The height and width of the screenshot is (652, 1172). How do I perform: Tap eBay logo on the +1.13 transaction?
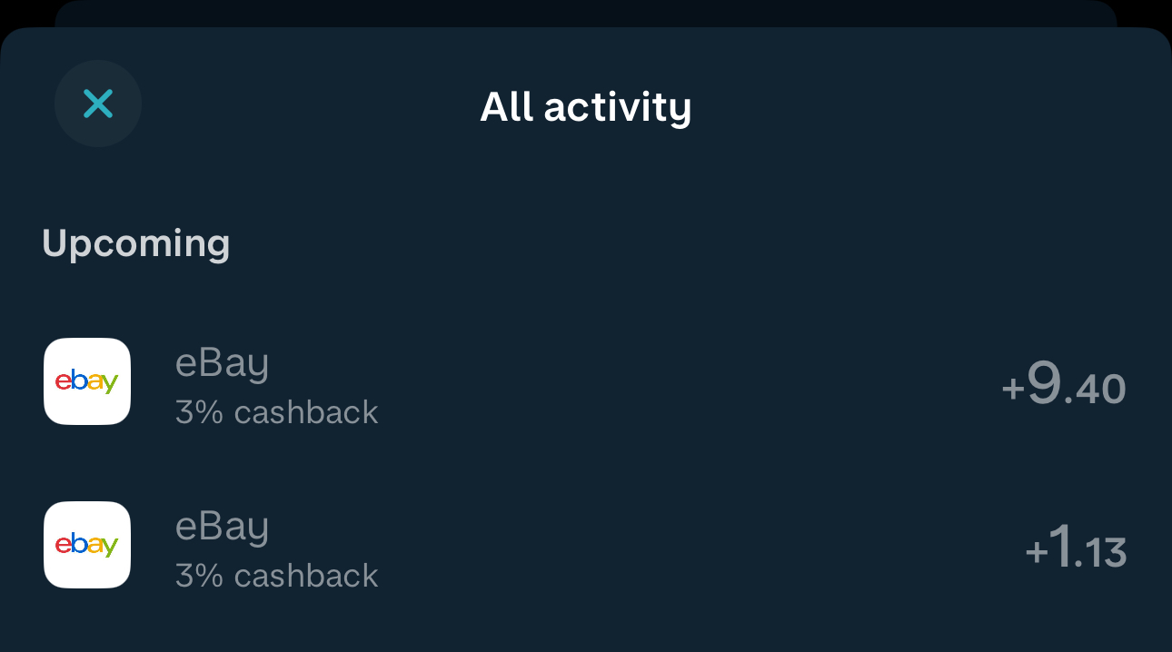click(87, 545)
